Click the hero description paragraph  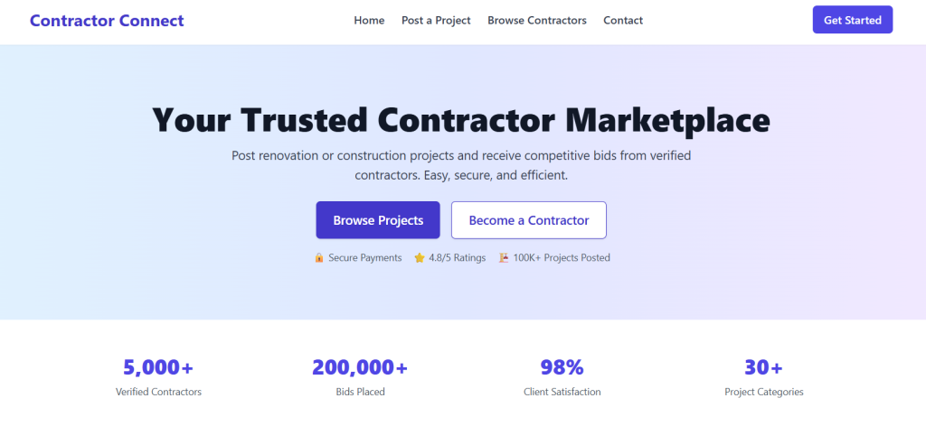461,165
